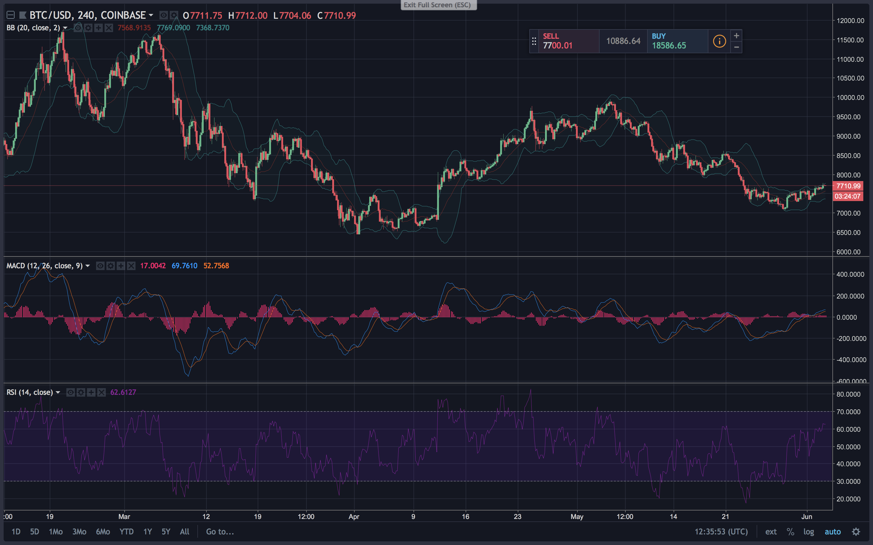Expand the MACD (12, 26, close, 9) dropdown
The width and height of the screenshot is (873, 545).
pos(87,266)
